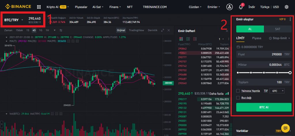Screen dimensions: 295x136
Task: Collapse the MA indicator row arrow
Action: coord(7,41)
